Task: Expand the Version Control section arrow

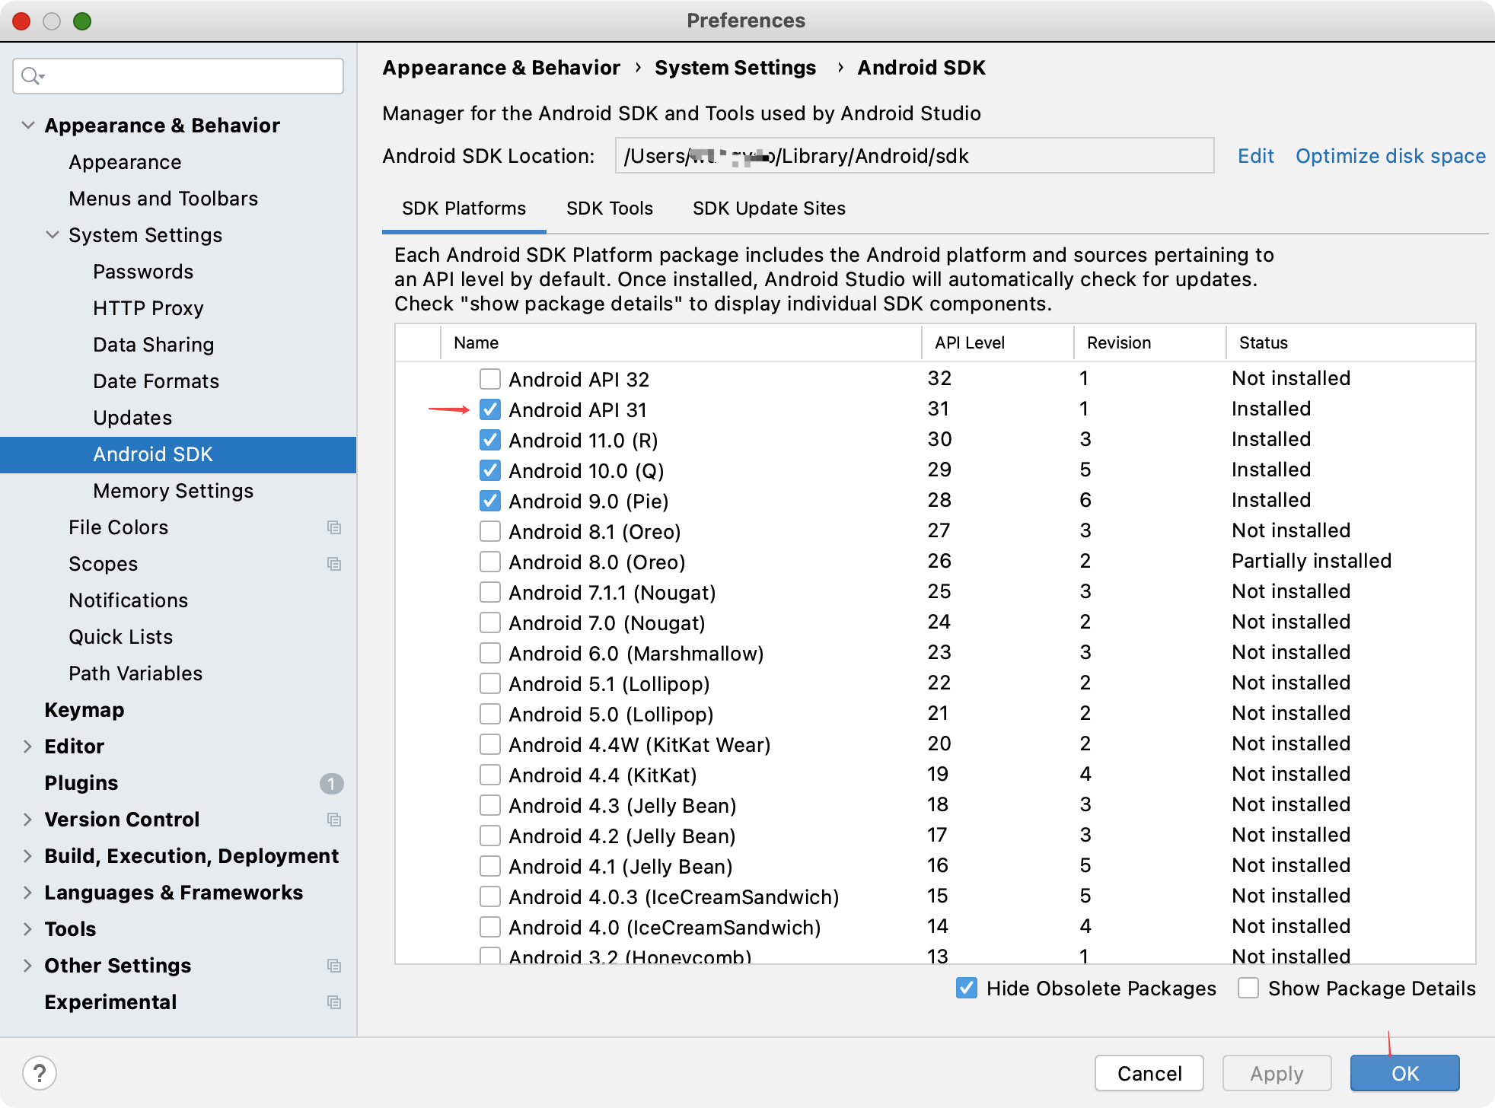Action: pyautogui.click(x=28, y=819)
